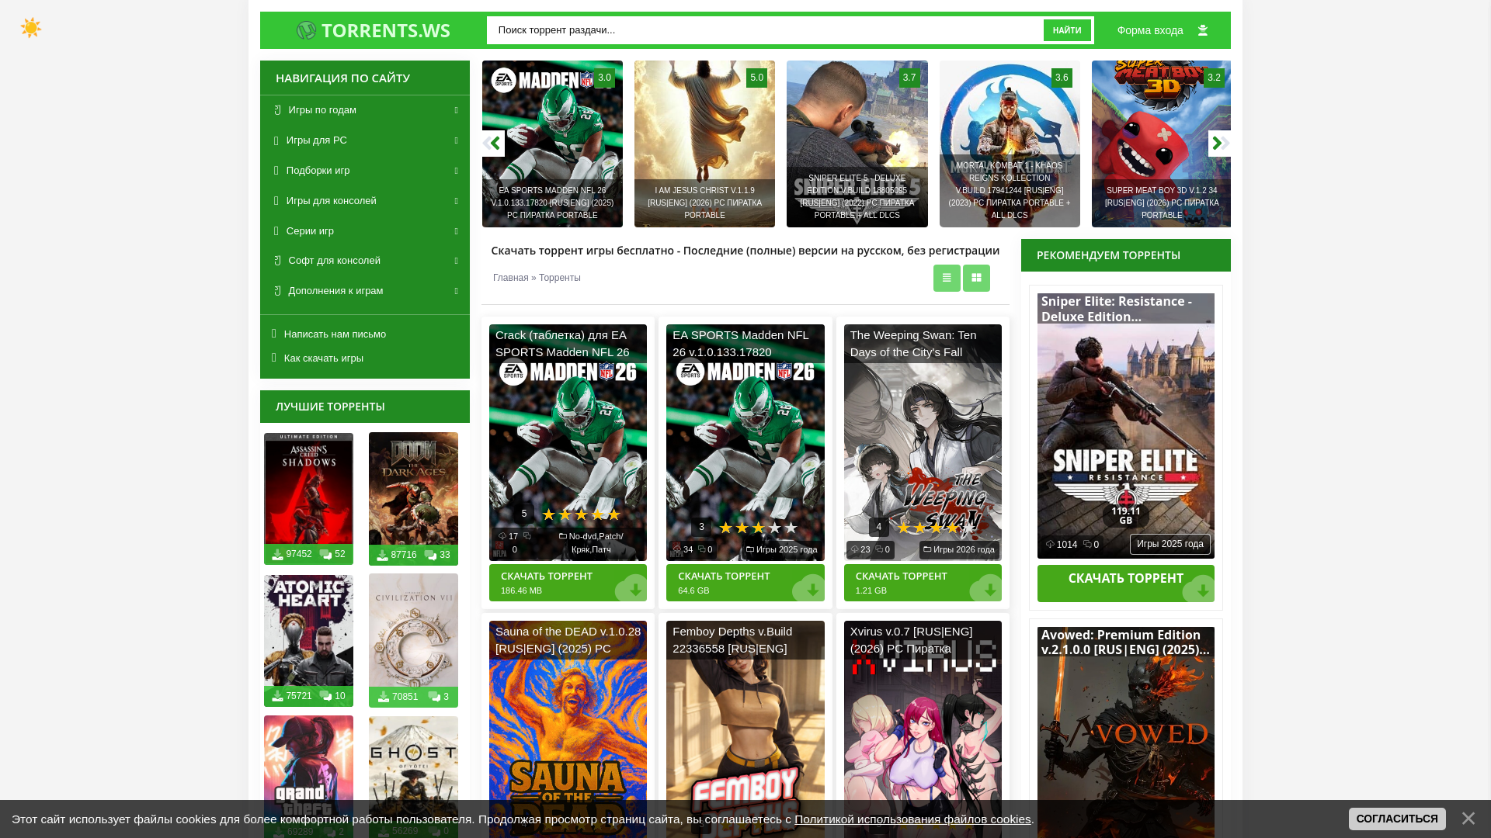Open Super Meat Boy 3D carousel thumbnail
This screenshot has width=1491, height=838.
(x=1161, y=144)
